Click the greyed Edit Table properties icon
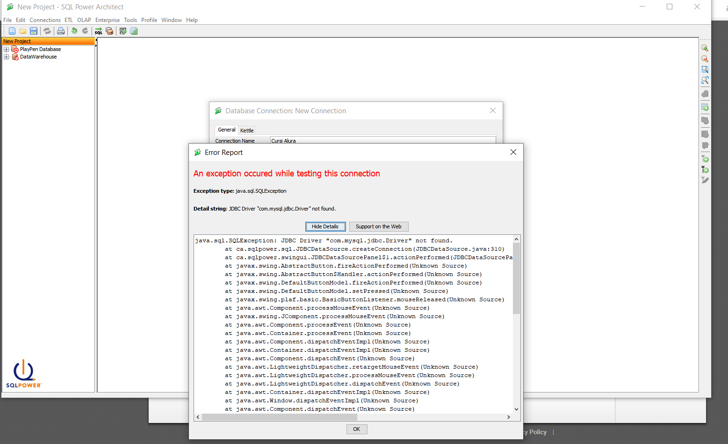The height and width of the screenshot is (444, 728). pos(705,146)
